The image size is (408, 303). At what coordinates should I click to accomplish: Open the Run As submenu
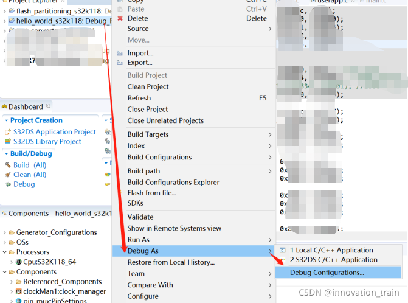point(194,240)
